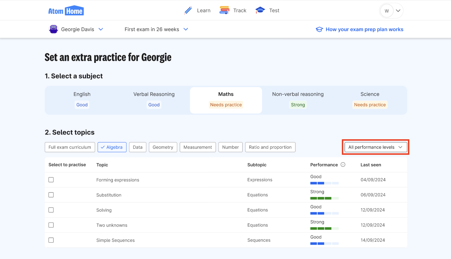Image resolution: width=451 pixels, height=259 pixels.
Task: Tick the Simple Sequences checkbox
Action: [51, 240]
